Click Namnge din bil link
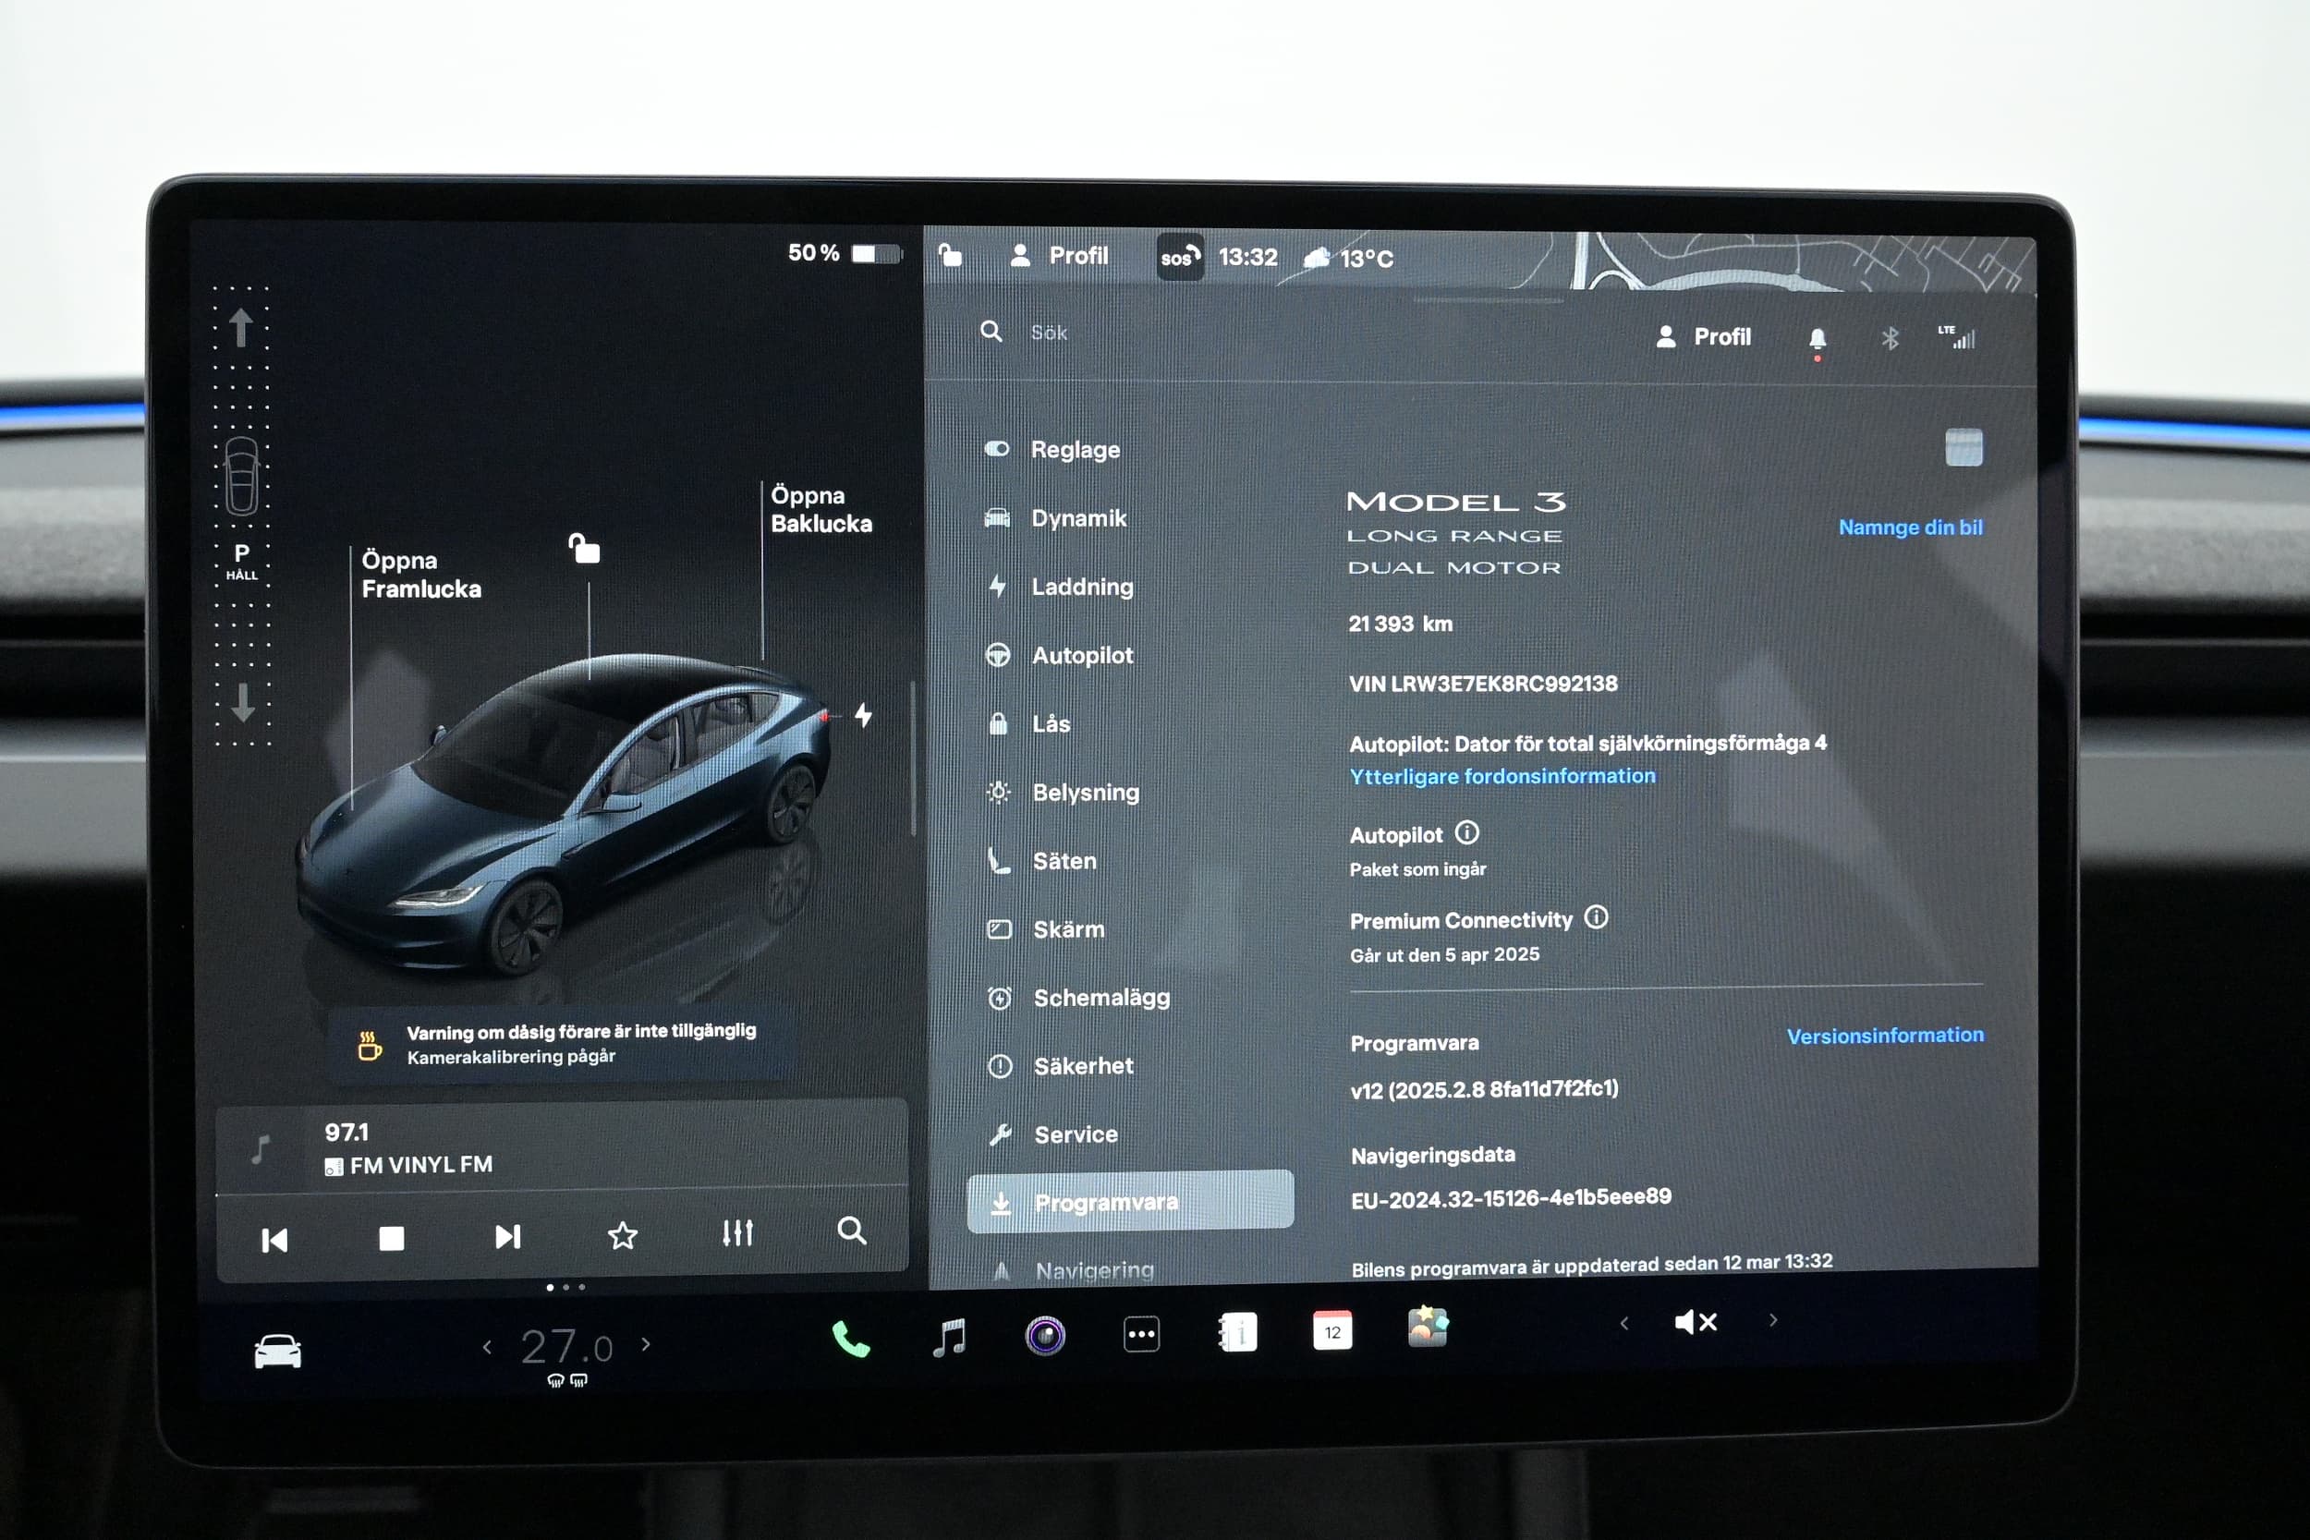 tap(1910, 527)
